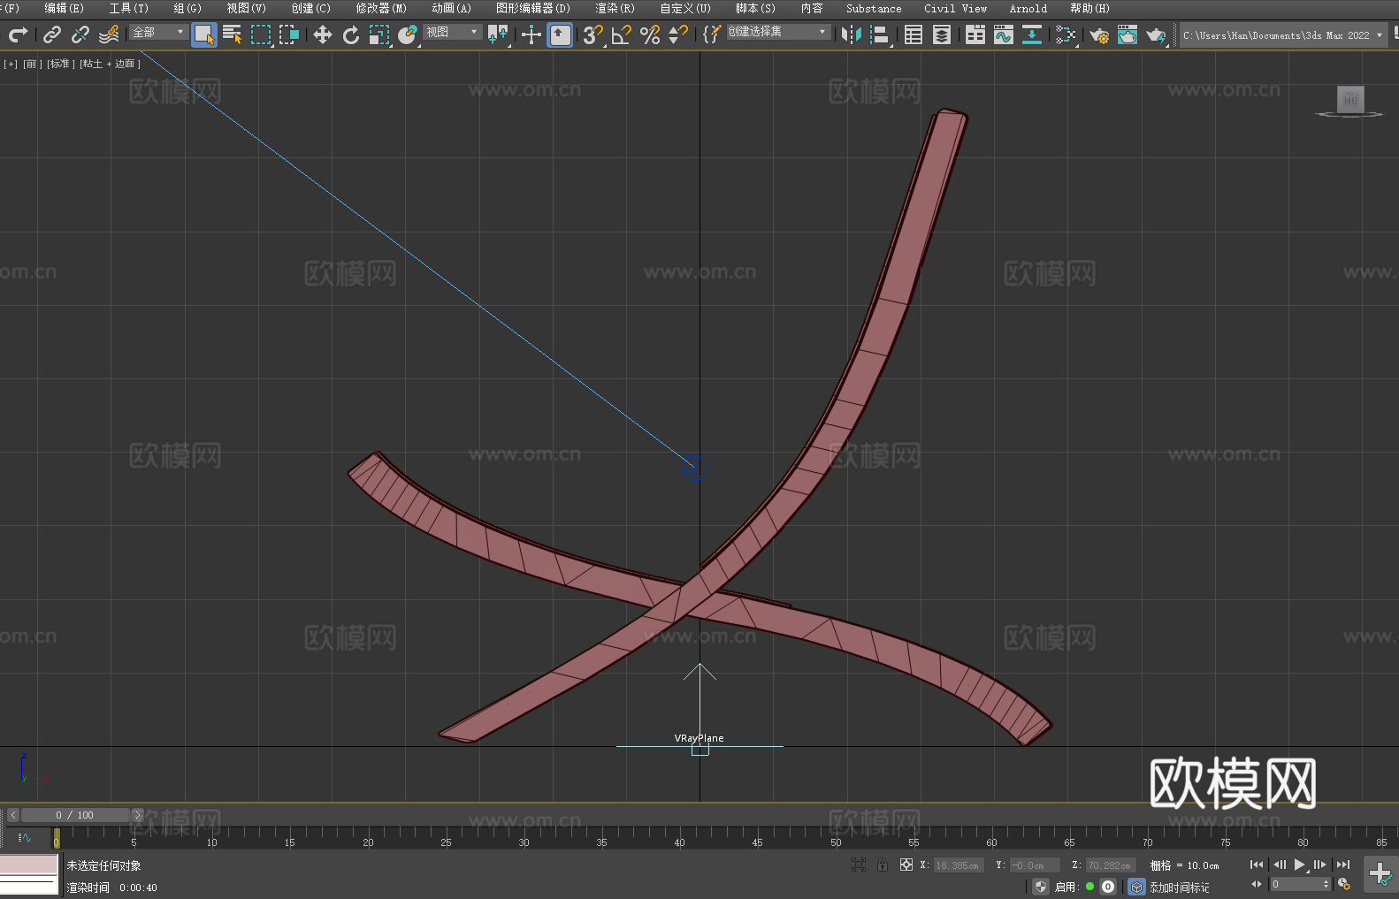Click the 0 / 100 time slider
1399x899 pixels.
pyautogui.click(x=75, y=815)
